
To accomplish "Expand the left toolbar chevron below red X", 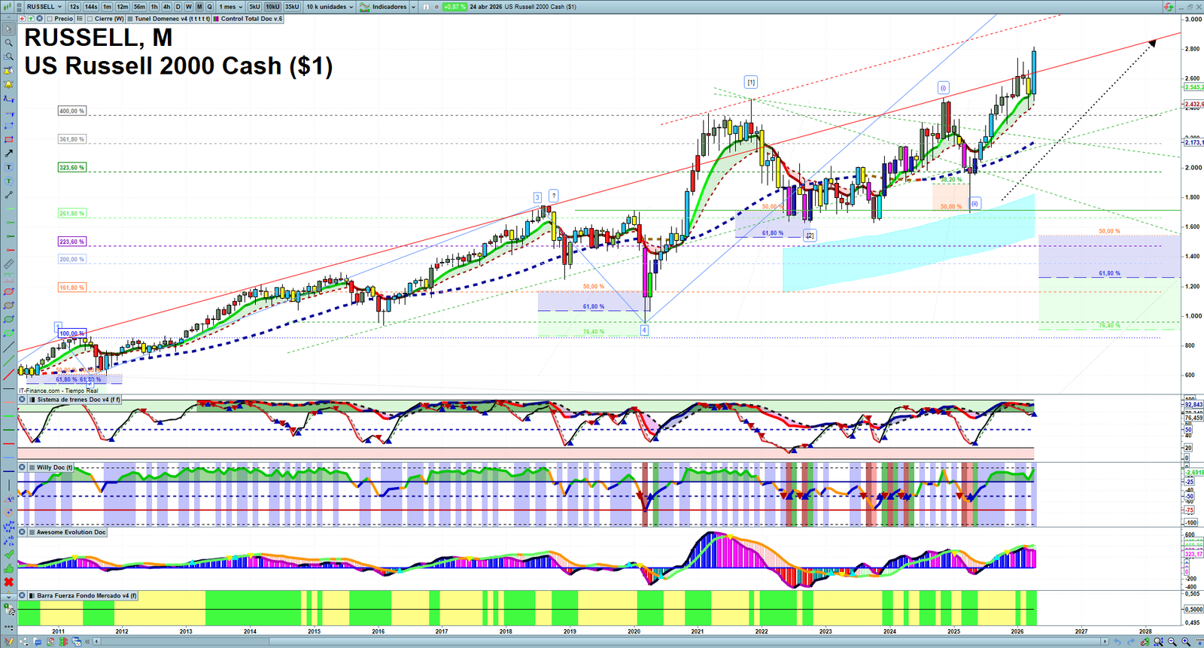I will point(8,596).
